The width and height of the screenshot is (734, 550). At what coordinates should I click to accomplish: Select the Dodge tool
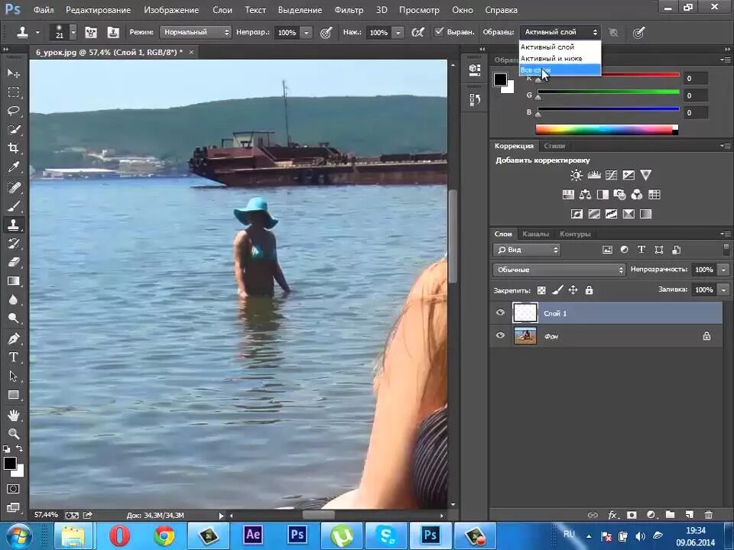pyautogui.click(x=13, y=319)
